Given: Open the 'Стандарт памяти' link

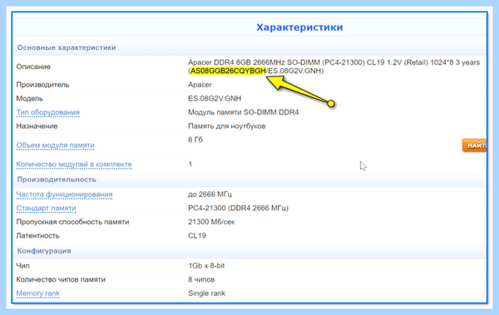Looking at the screenshot, I should pos(46,208).
